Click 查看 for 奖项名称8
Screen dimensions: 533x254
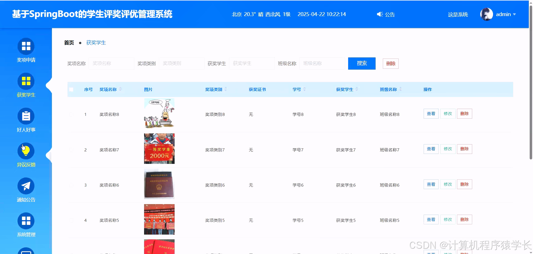click(x=431, y=114)
